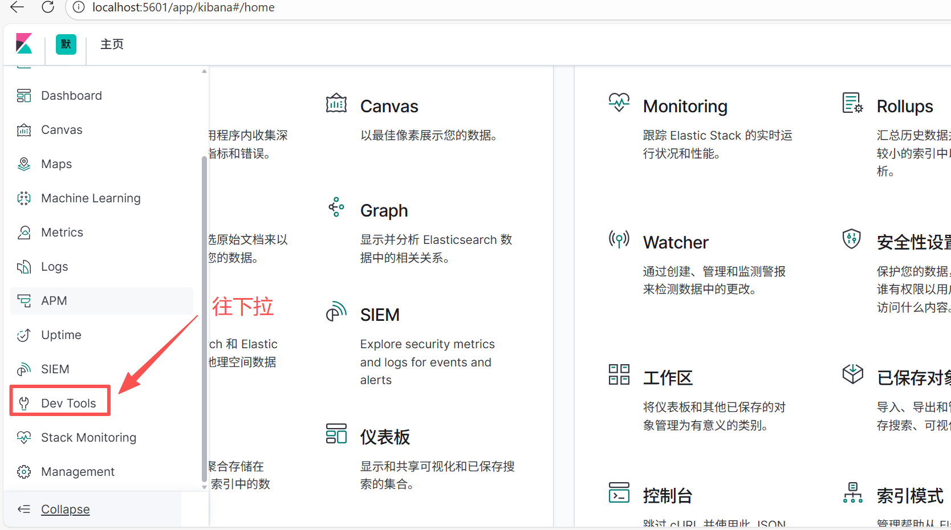This screenshot has width=951, height=530.
Task: Click the Monitoring heart icon
Action: pos(619,103)
